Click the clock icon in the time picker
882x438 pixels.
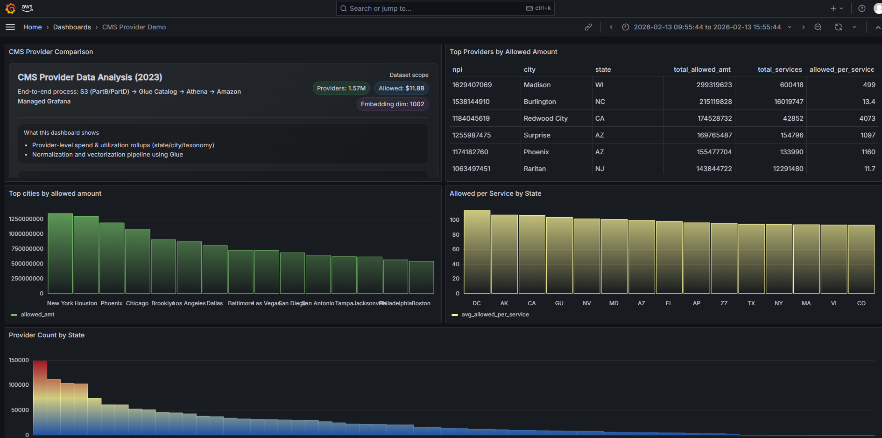point(626,27)
